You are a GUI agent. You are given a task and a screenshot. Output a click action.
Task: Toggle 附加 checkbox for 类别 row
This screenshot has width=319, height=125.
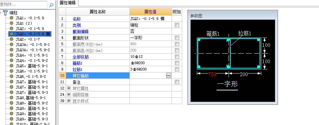click(177, 25)
